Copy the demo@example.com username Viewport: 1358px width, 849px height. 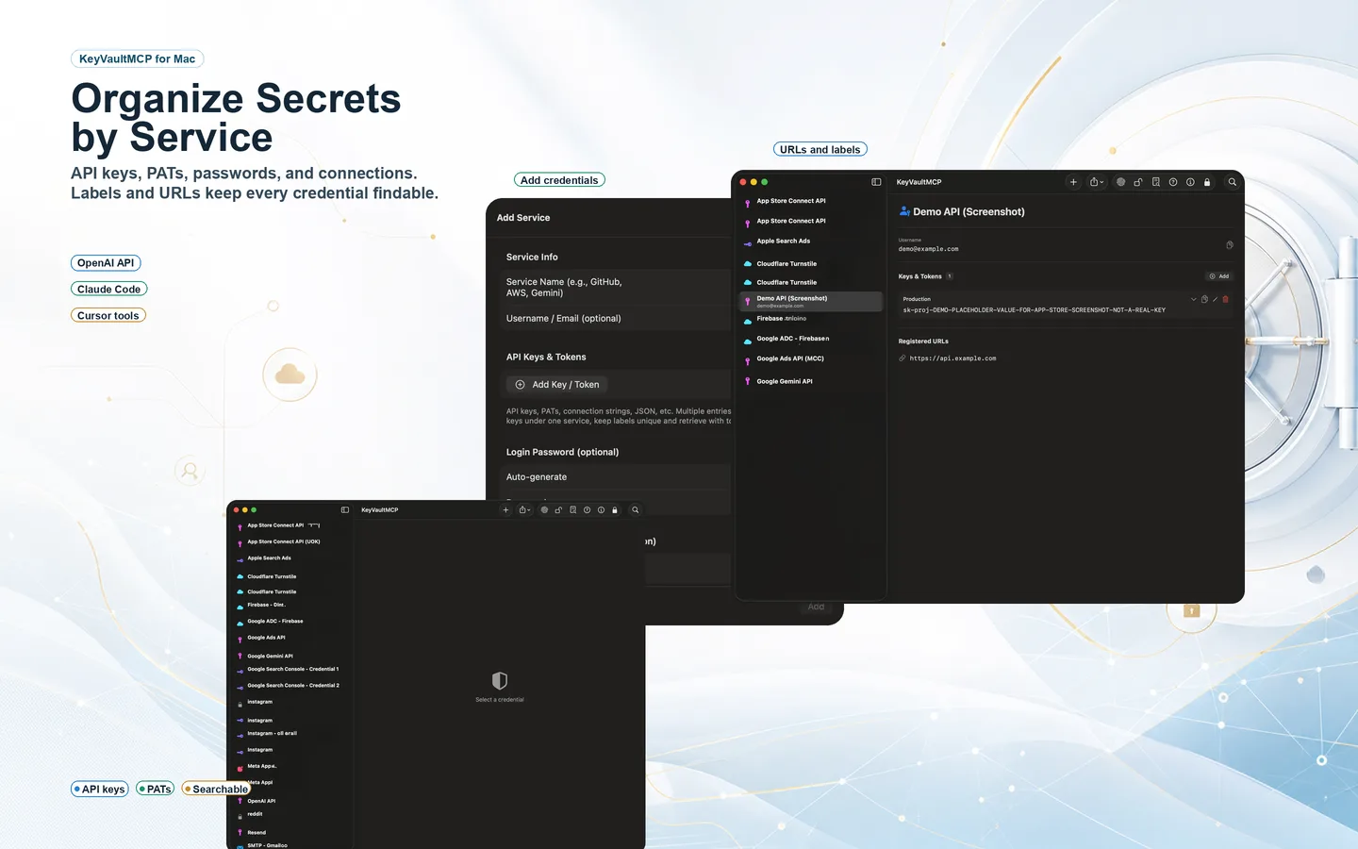click(1230, 245)
